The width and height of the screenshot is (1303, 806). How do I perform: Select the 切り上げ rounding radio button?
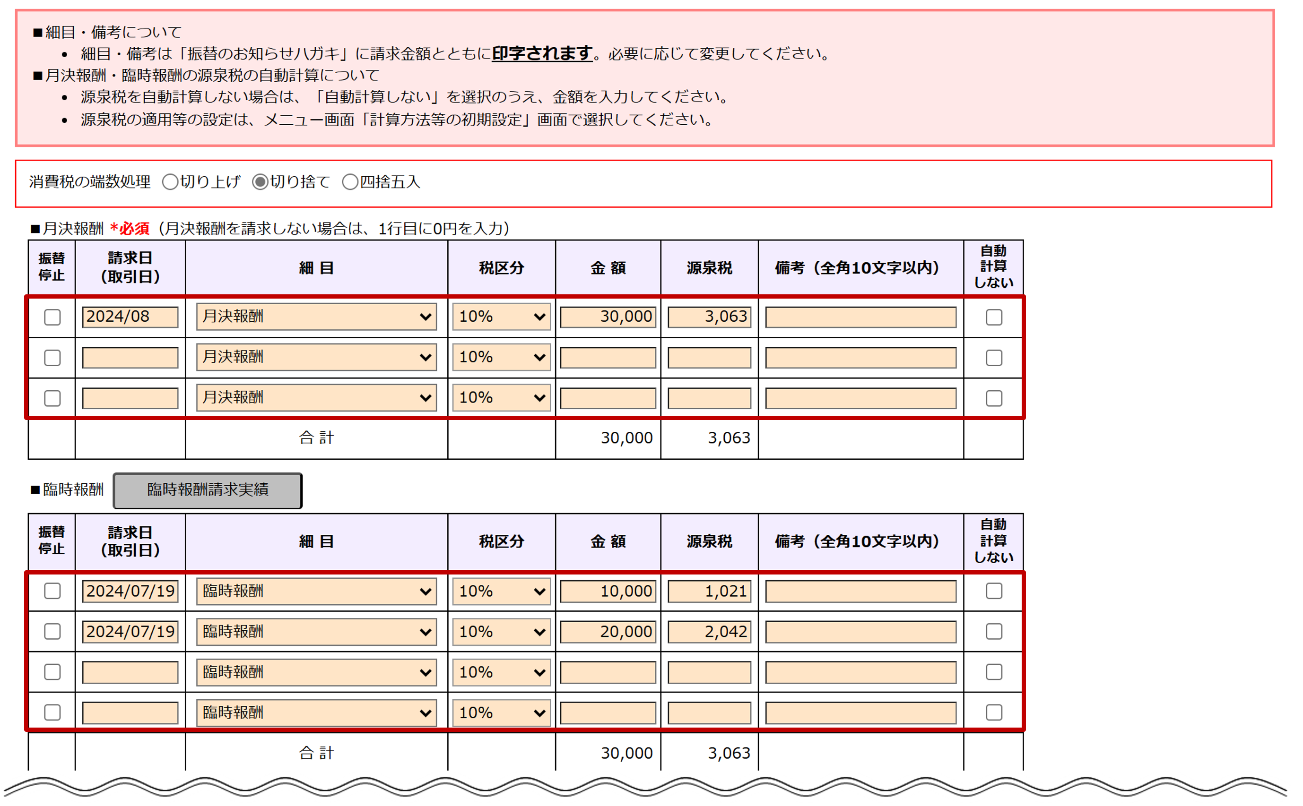(x=170, y=182)
